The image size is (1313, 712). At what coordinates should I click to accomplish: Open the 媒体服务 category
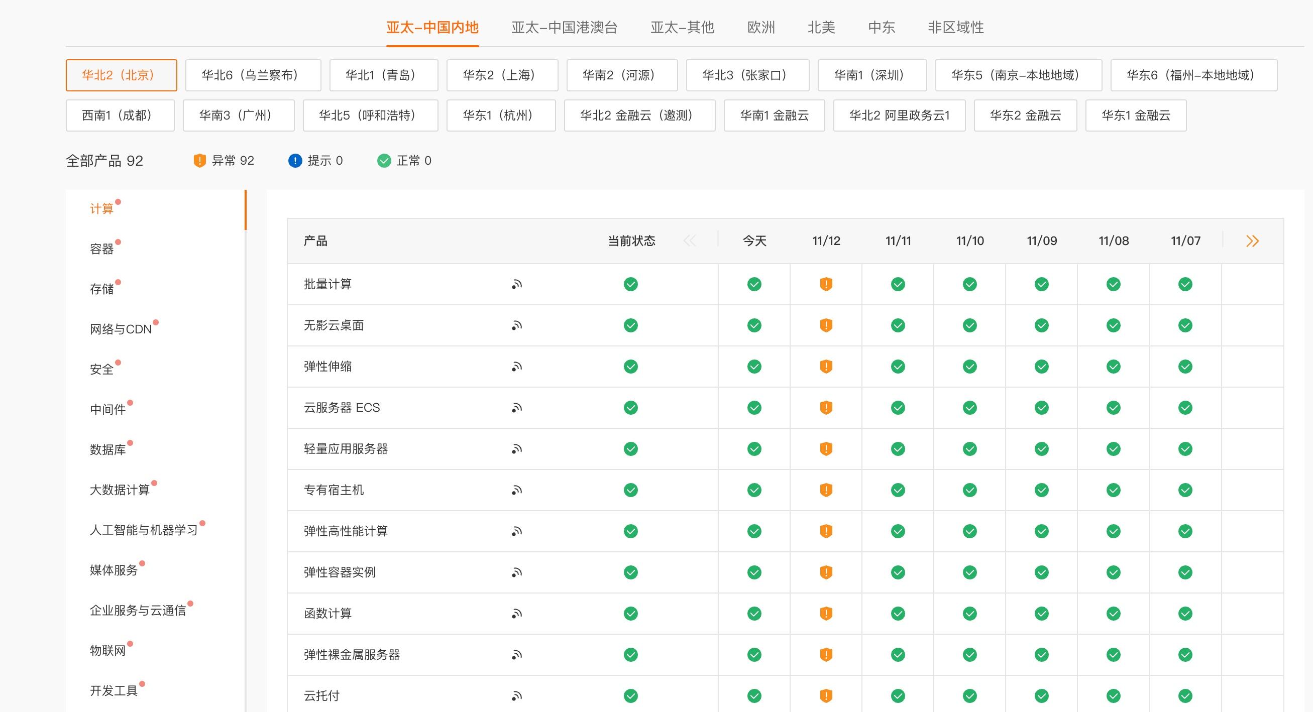[114, 570]
